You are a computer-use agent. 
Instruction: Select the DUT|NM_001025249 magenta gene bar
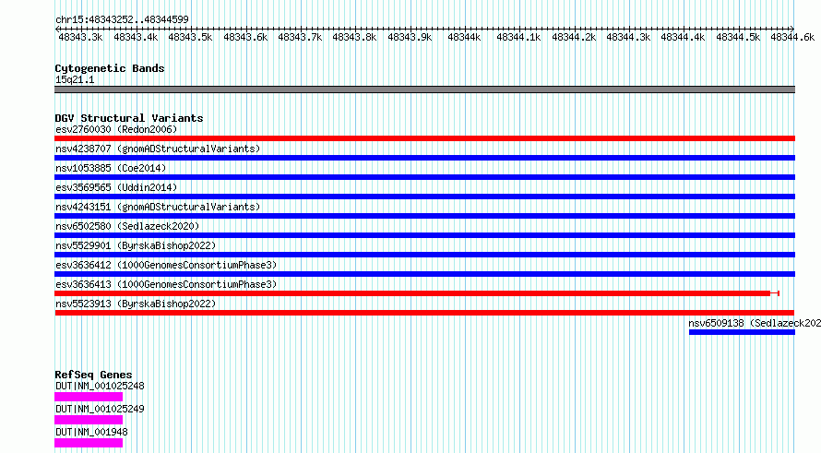(89, 420)
